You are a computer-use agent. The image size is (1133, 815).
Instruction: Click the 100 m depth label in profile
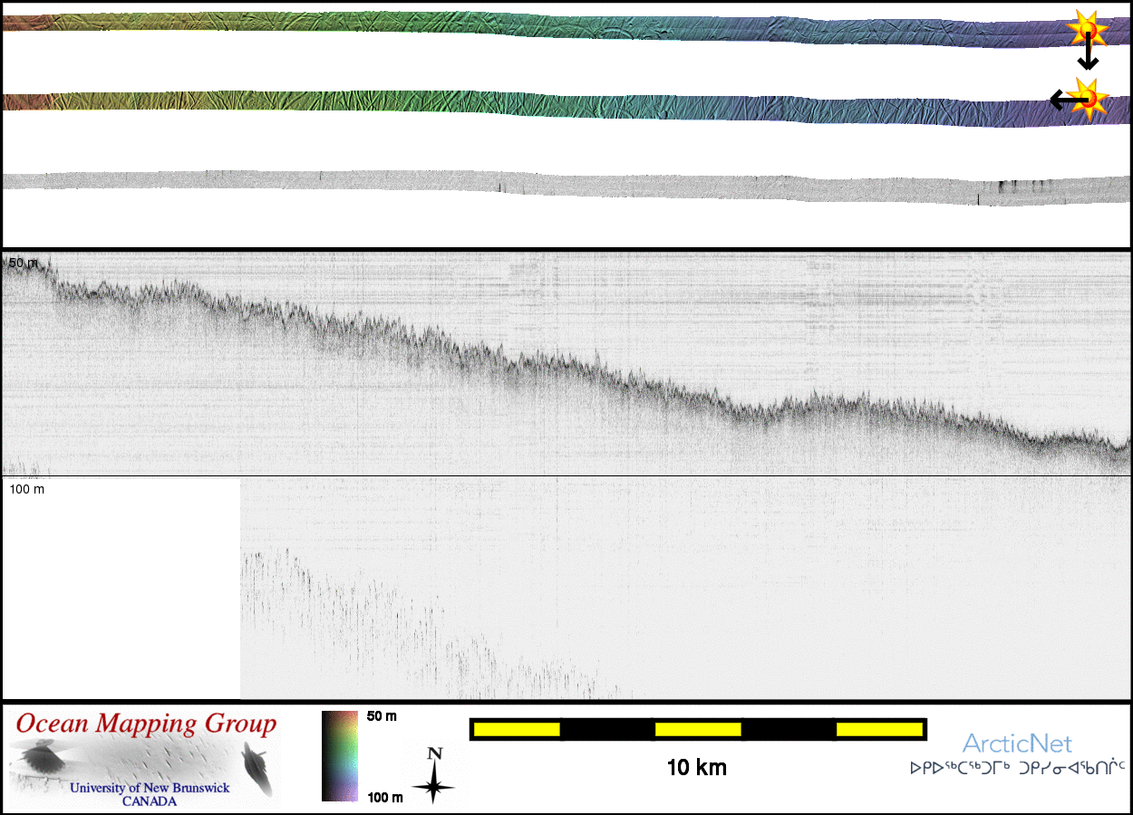(x=26, y=489)
